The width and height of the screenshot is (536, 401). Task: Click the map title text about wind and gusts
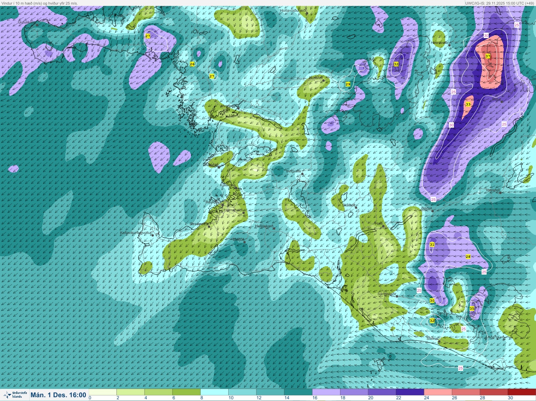click(x=39, y=3)
